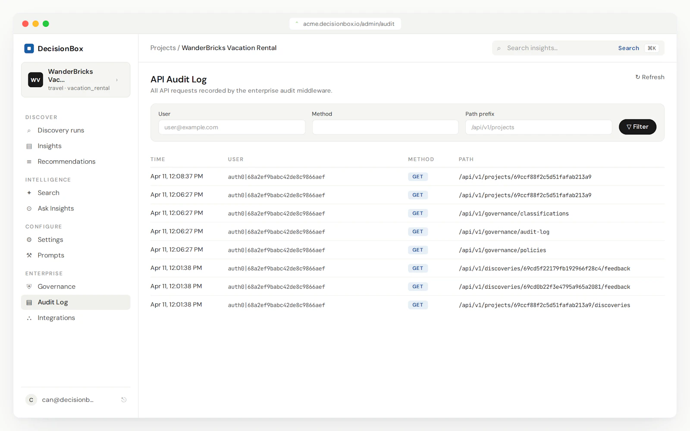Click the Apr 11, 12:08:37 PM timestamp
This screenshot has height=431, width=690.
177,176
